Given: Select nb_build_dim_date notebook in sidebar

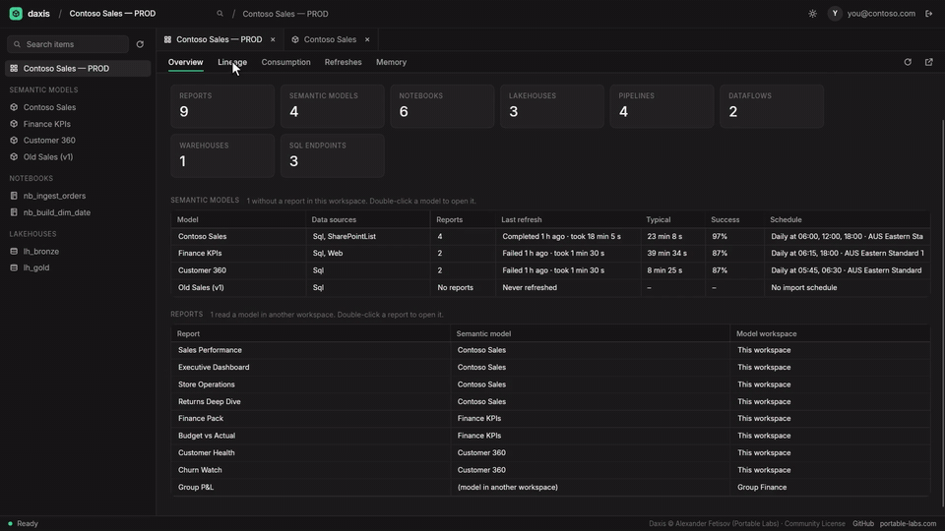Looking at the screenshot, I should click(x=78, y=212).
